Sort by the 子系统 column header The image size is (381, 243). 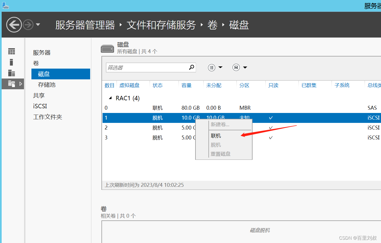342,85
